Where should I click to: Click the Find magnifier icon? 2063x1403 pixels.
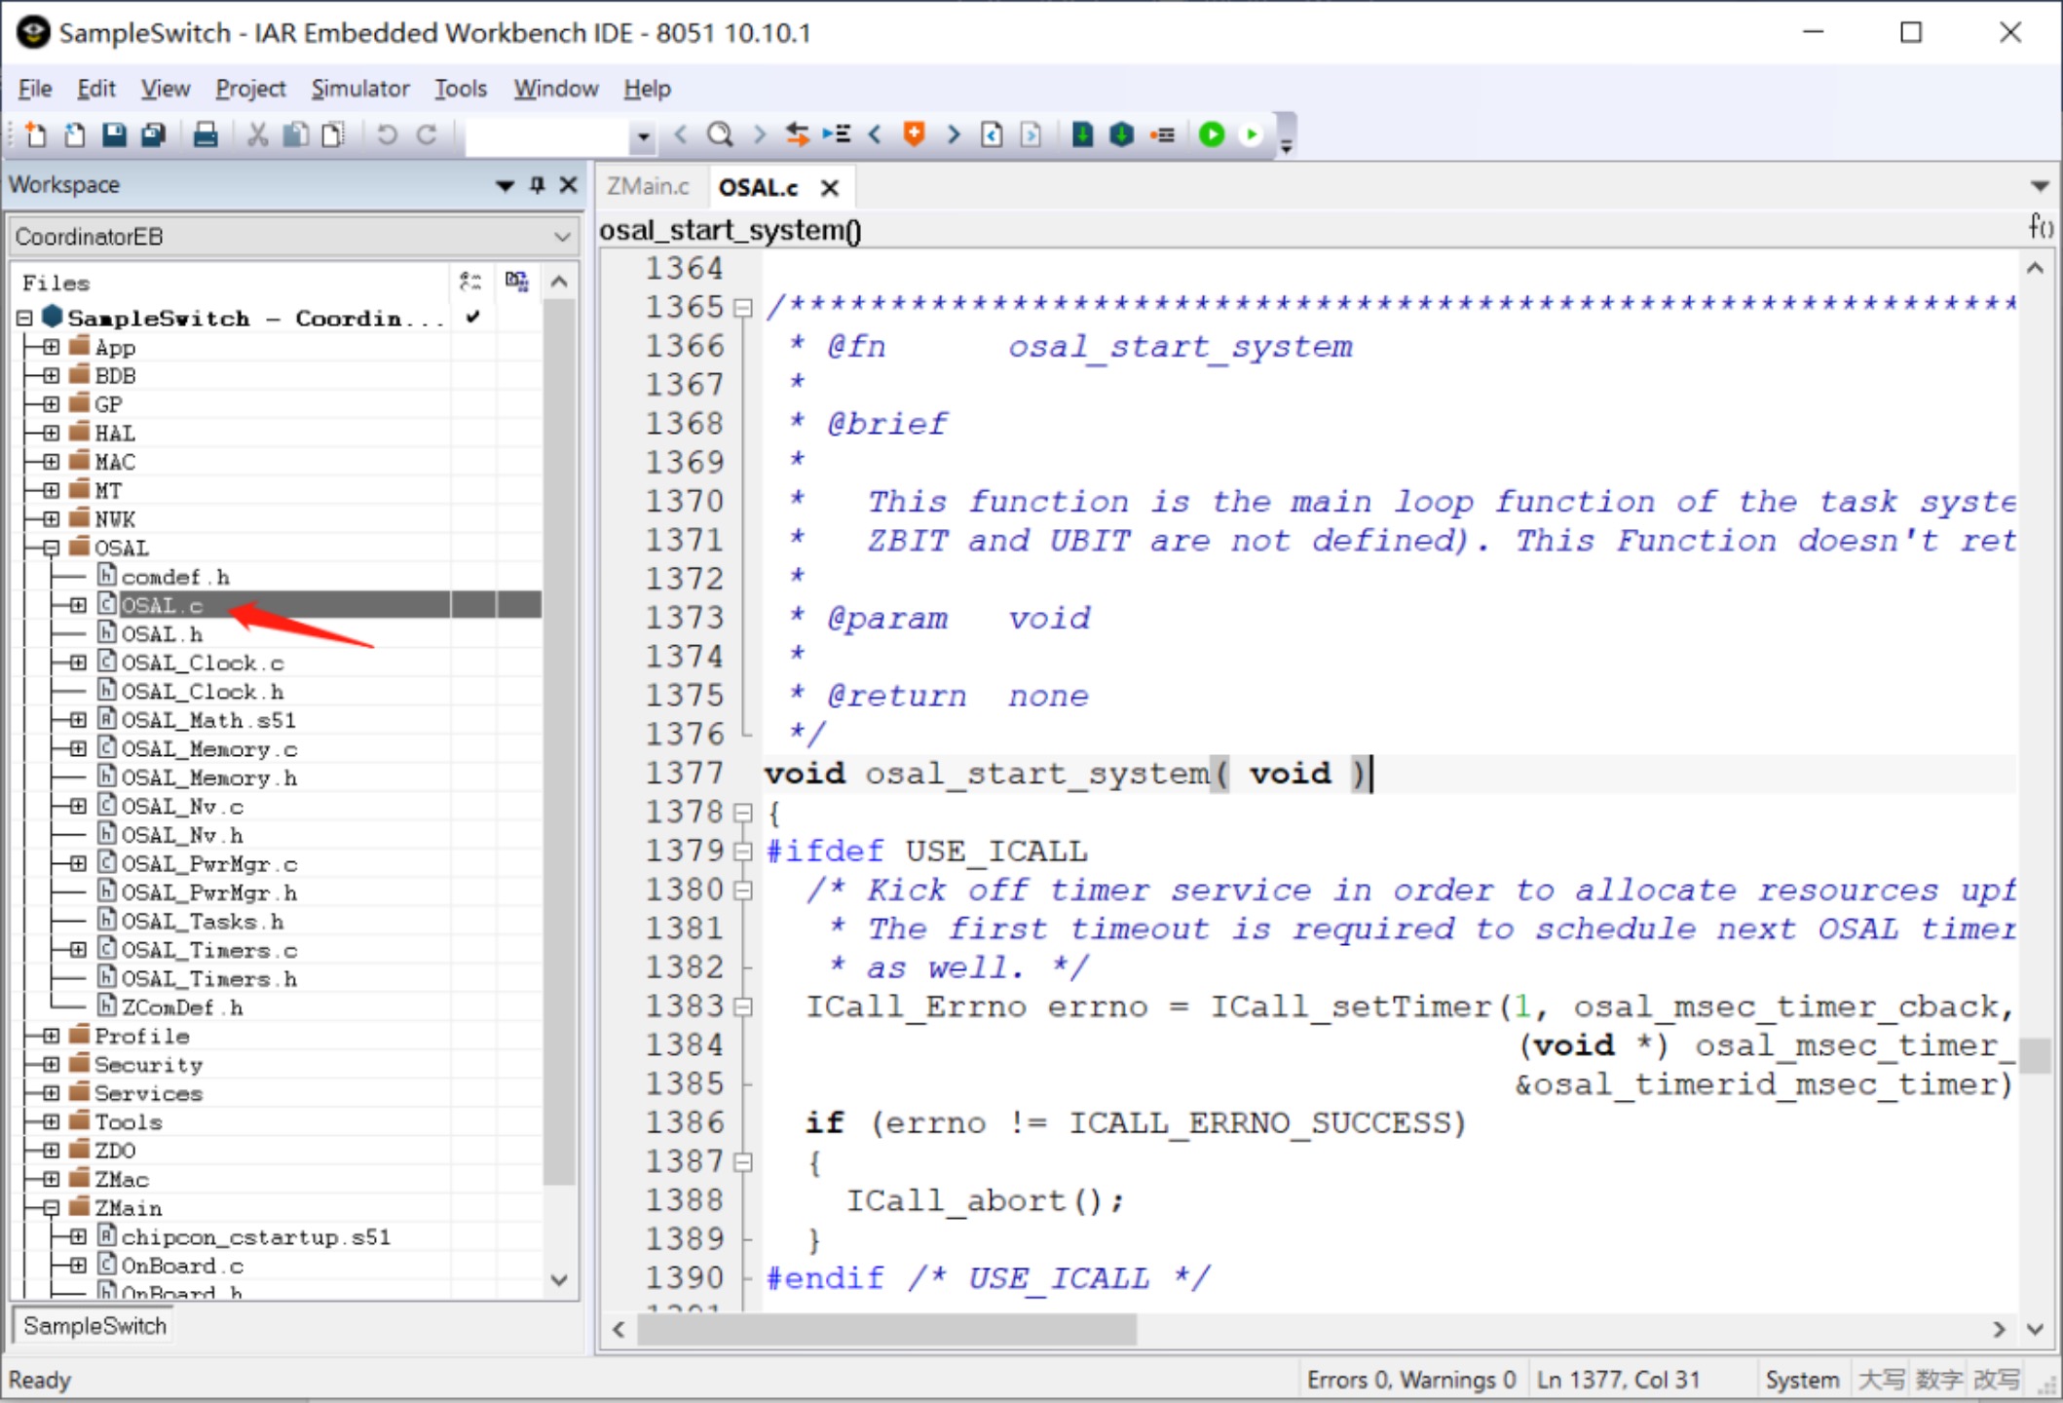point(720,134)
